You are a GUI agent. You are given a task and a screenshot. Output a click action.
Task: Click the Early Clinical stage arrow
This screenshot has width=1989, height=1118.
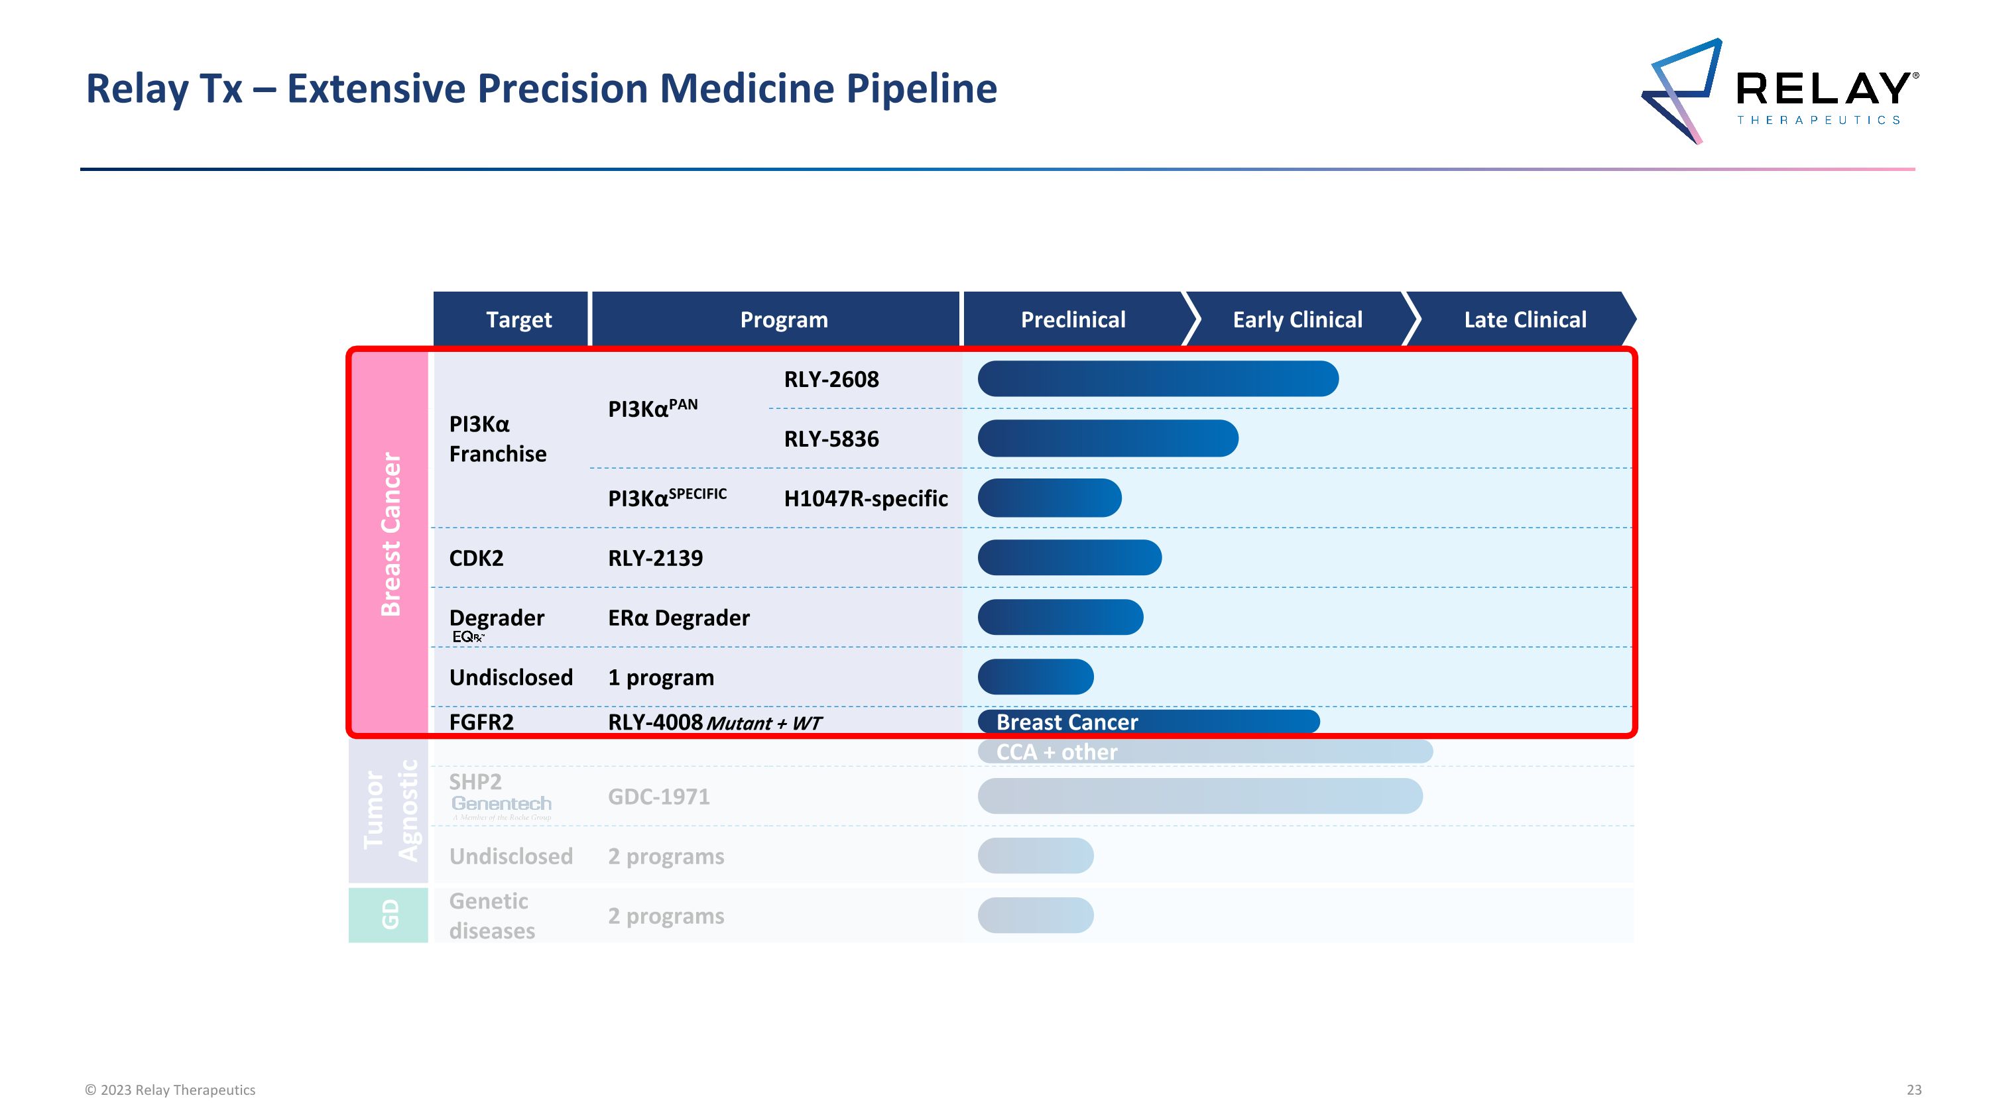1297,319
